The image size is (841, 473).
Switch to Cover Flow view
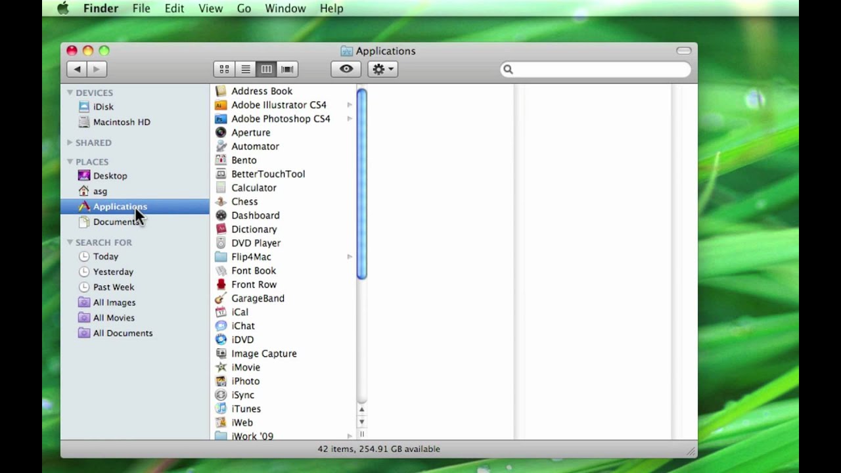(x=287, y=69)
